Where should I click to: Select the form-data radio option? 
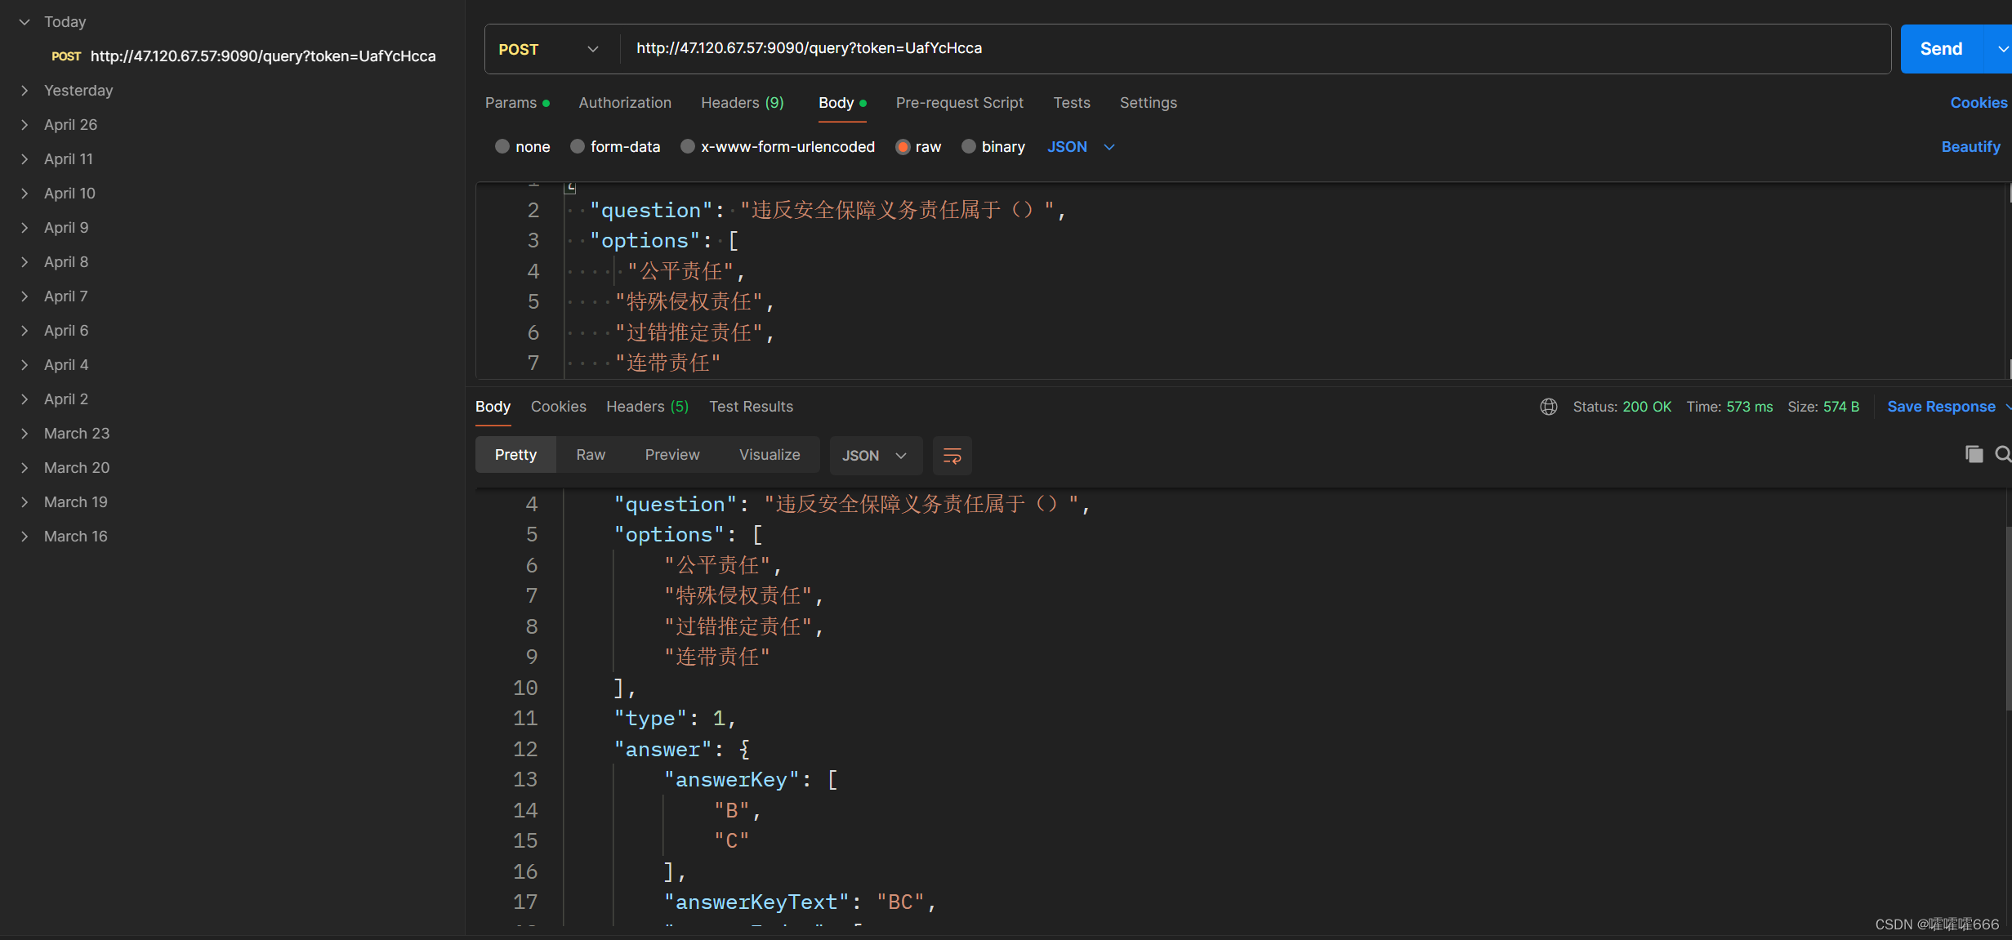578,147
